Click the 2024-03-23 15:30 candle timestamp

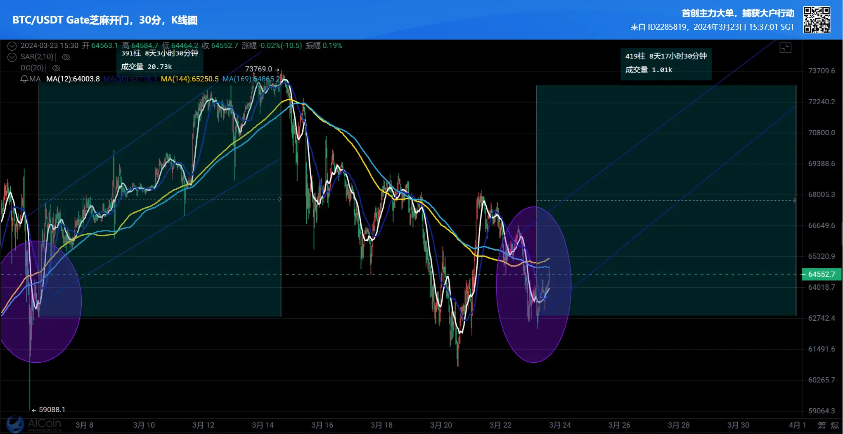[50, 46]
